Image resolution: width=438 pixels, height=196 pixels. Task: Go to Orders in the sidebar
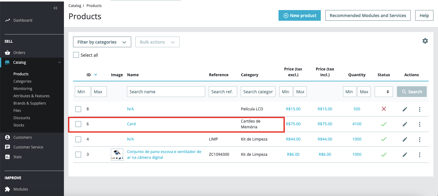(19, 53)
